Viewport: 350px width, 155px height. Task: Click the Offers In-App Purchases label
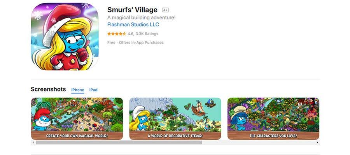point(141,43)
